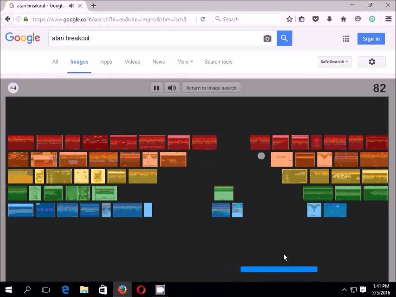Click the orange Google logo brick
The image size is (396, 297).
[282, 159]
